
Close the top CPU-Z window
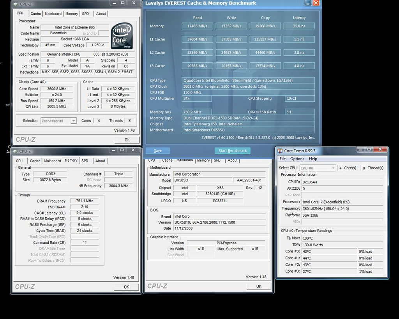pyautogui.click(x=133, y=3)
